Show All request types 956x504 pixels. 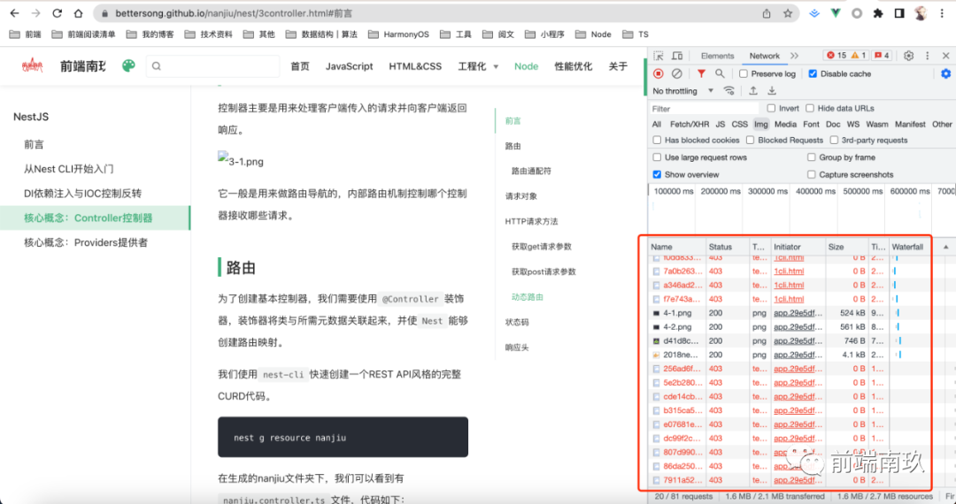[657, 124]
